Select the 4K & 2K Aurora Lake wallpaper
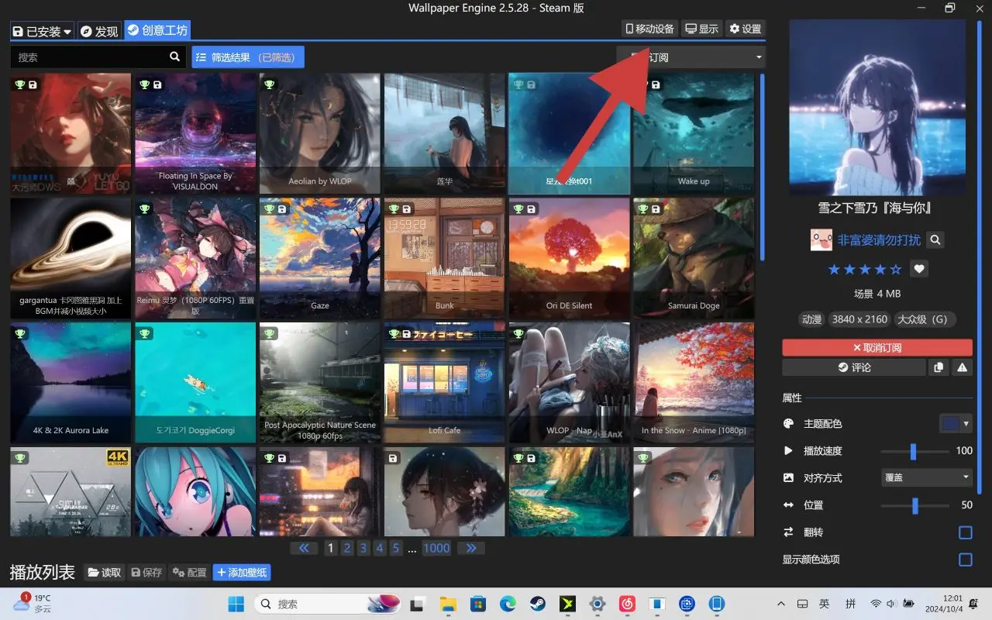This screenshot has width=992, height=620. [71, 383]
